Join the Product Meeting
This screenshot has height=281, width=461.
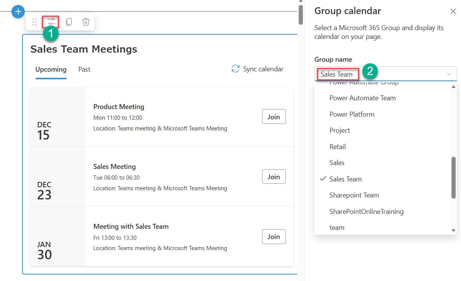pos(274,117)
